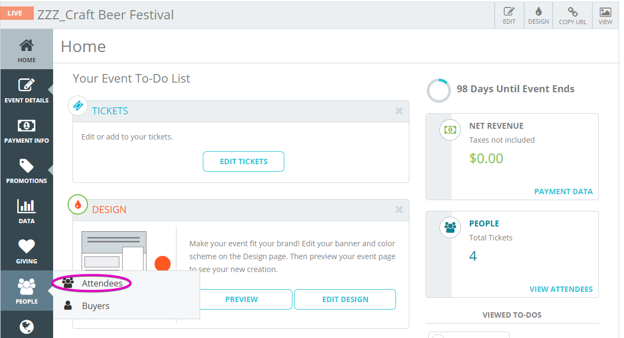This screenshot has height=338, width=624.
Task: Click the days-remaining progress ring
Action: click(438, 90)
